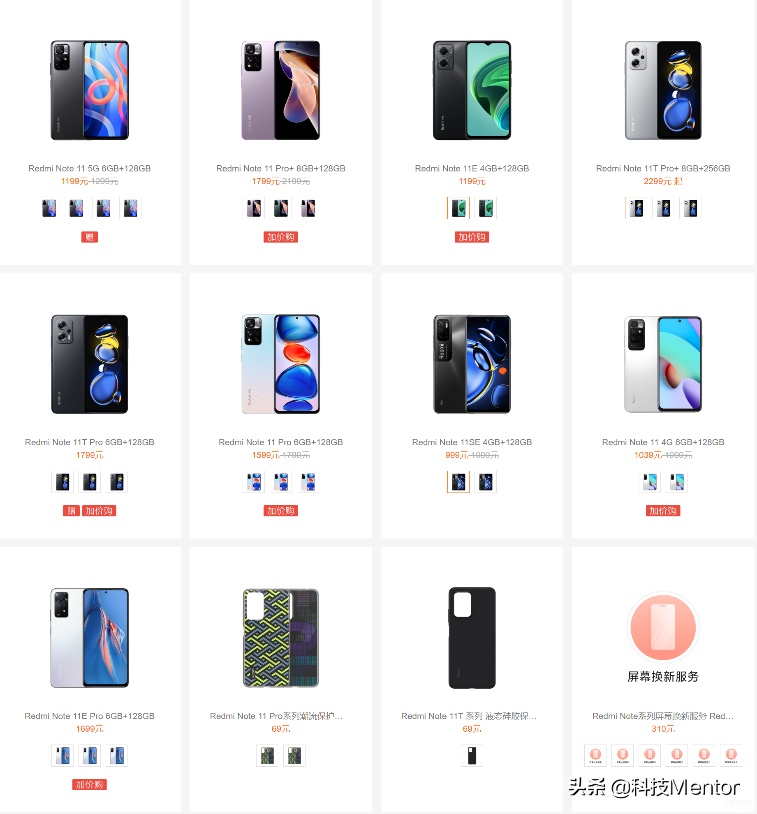
Task: Open Redmi Note 11SE 4GB+128GB product title
Action: (x=472, y=442)
